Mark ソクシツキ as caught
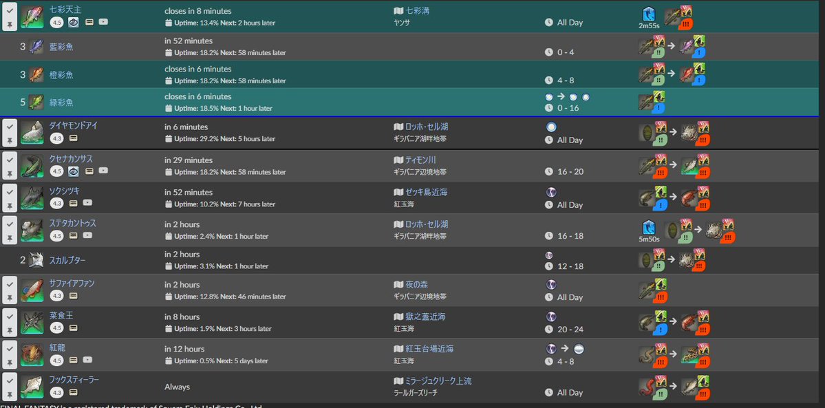 (x=10, y=192)
